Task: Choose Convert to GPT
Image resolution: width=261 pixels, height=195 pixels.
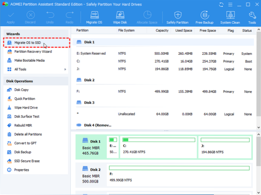Action: tap(25, 143)
